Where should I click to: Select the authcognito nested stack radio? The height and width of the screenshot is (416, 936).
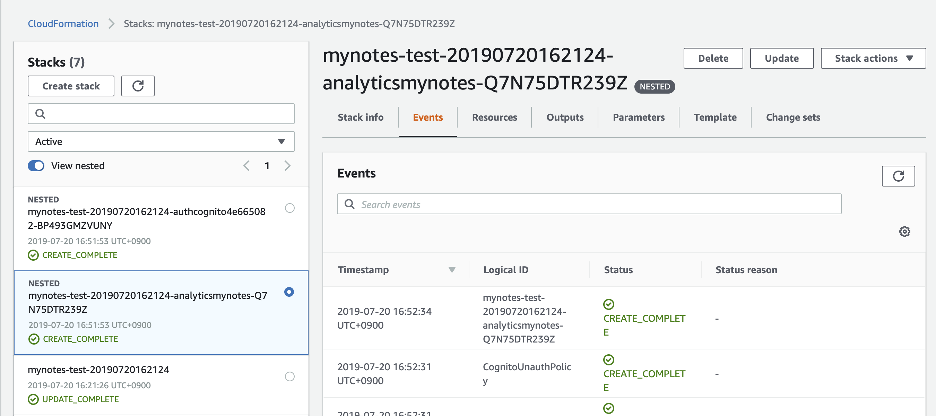[x=289, y=208]
